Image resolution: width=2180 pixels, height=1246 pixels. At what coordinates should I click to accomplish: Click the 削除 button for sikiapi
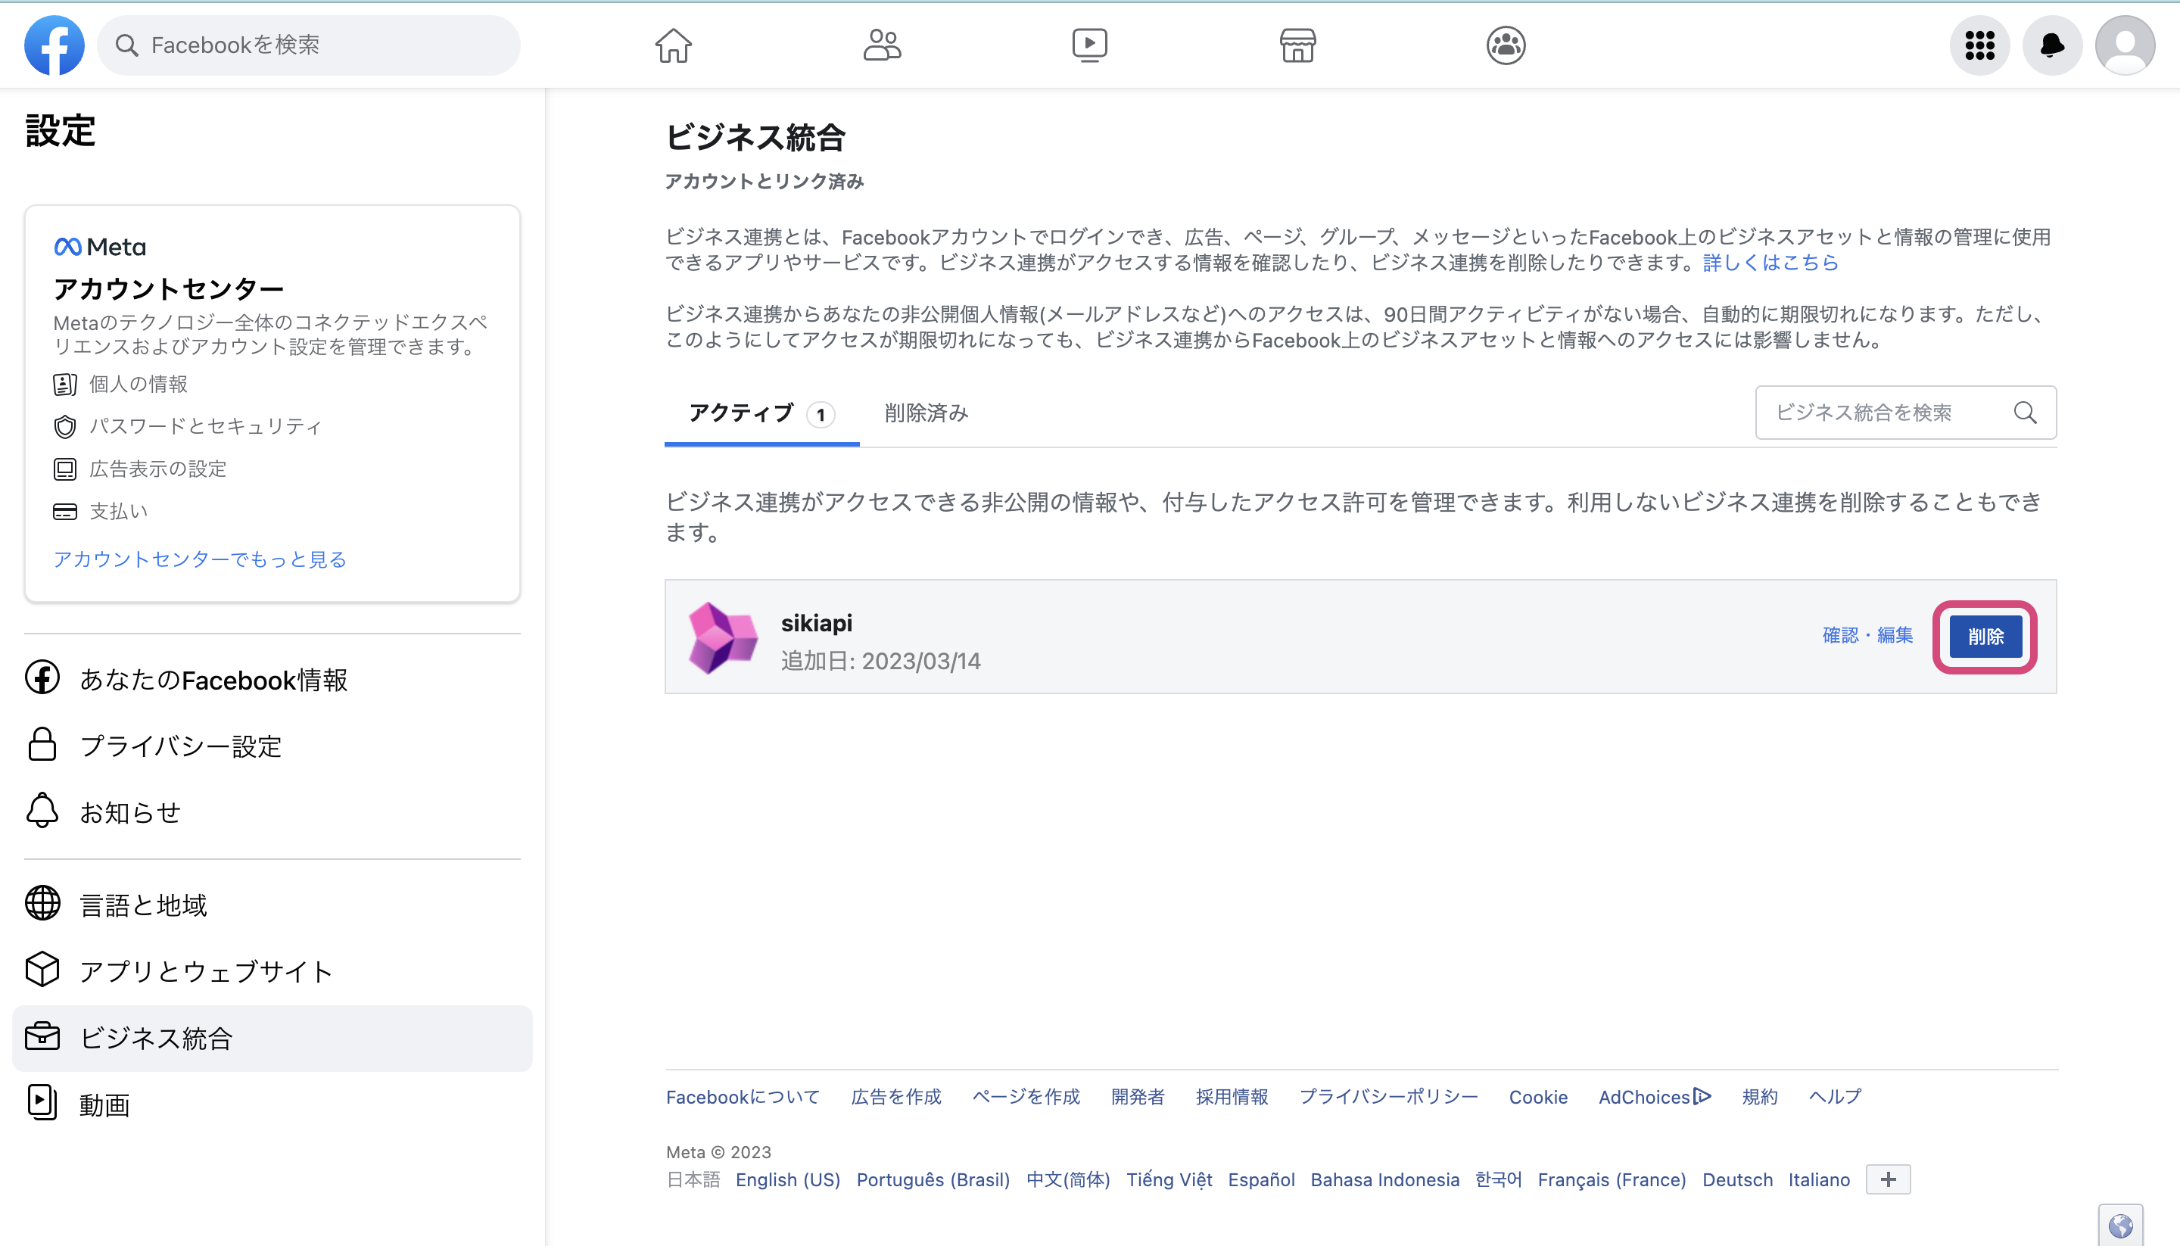pyautogui.click(x=1985, y=637)
